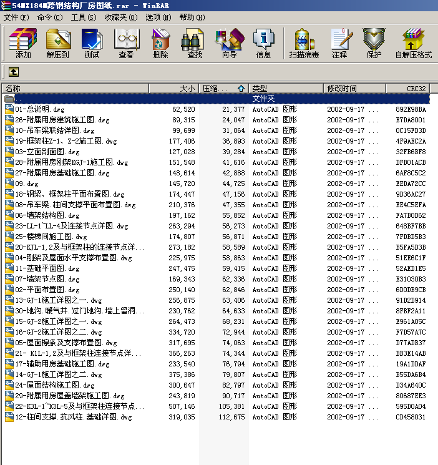Viewport: 438px width, 465px height.
Task: Select file 27-附属用房基础施工图.dwg
Action: (62, 173)
